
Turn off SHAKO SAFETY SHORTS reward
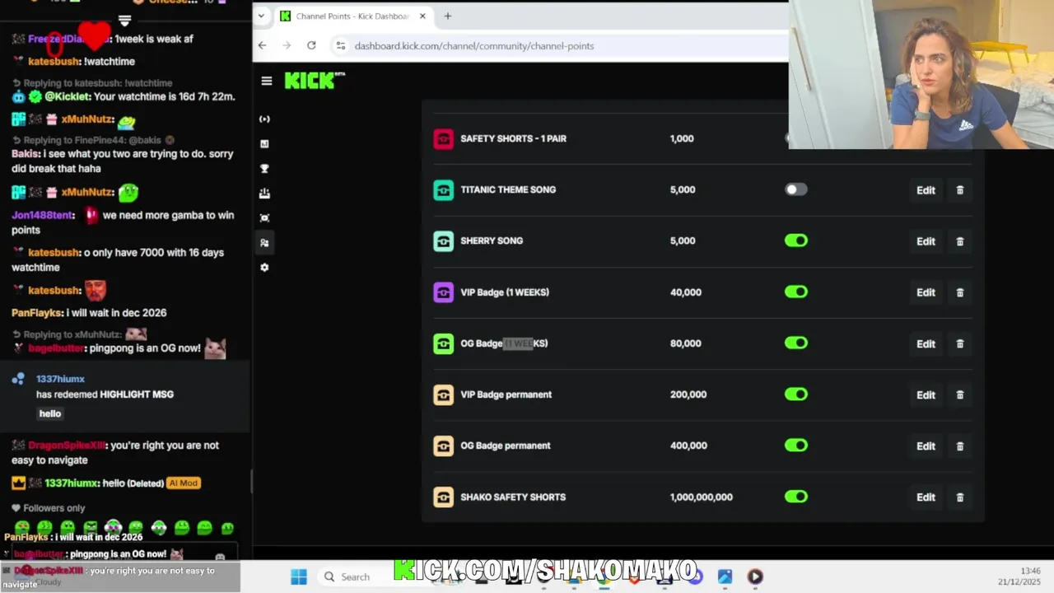tap(795, 497)
